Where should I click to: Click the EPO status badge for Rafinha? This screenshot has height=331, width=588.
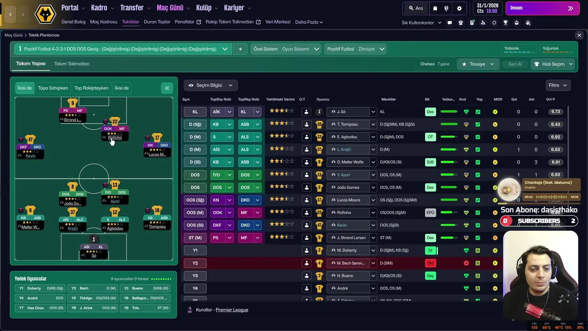[x=430, y=212]
